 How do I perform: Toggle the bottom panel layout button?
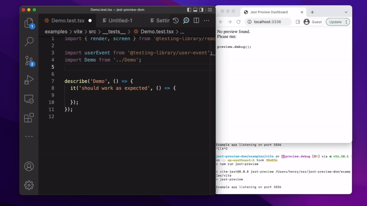[196, 10]
